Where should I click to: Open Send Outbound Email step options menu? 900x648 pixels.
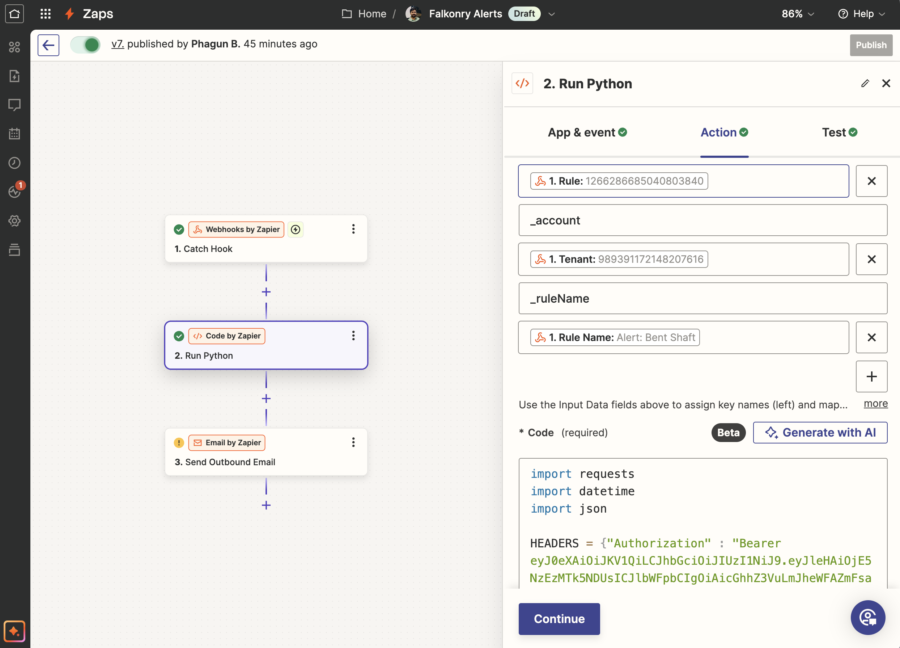[353, 442]
